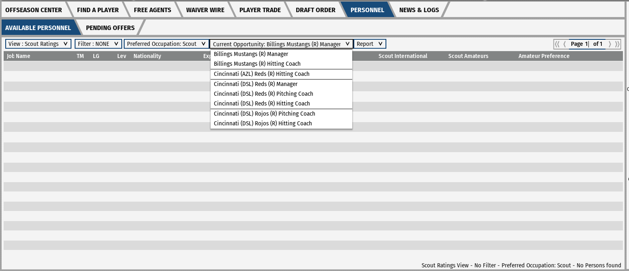629x271 pixels.
Task: Open the News & Logs tab
Action: (x=419, y=10)
